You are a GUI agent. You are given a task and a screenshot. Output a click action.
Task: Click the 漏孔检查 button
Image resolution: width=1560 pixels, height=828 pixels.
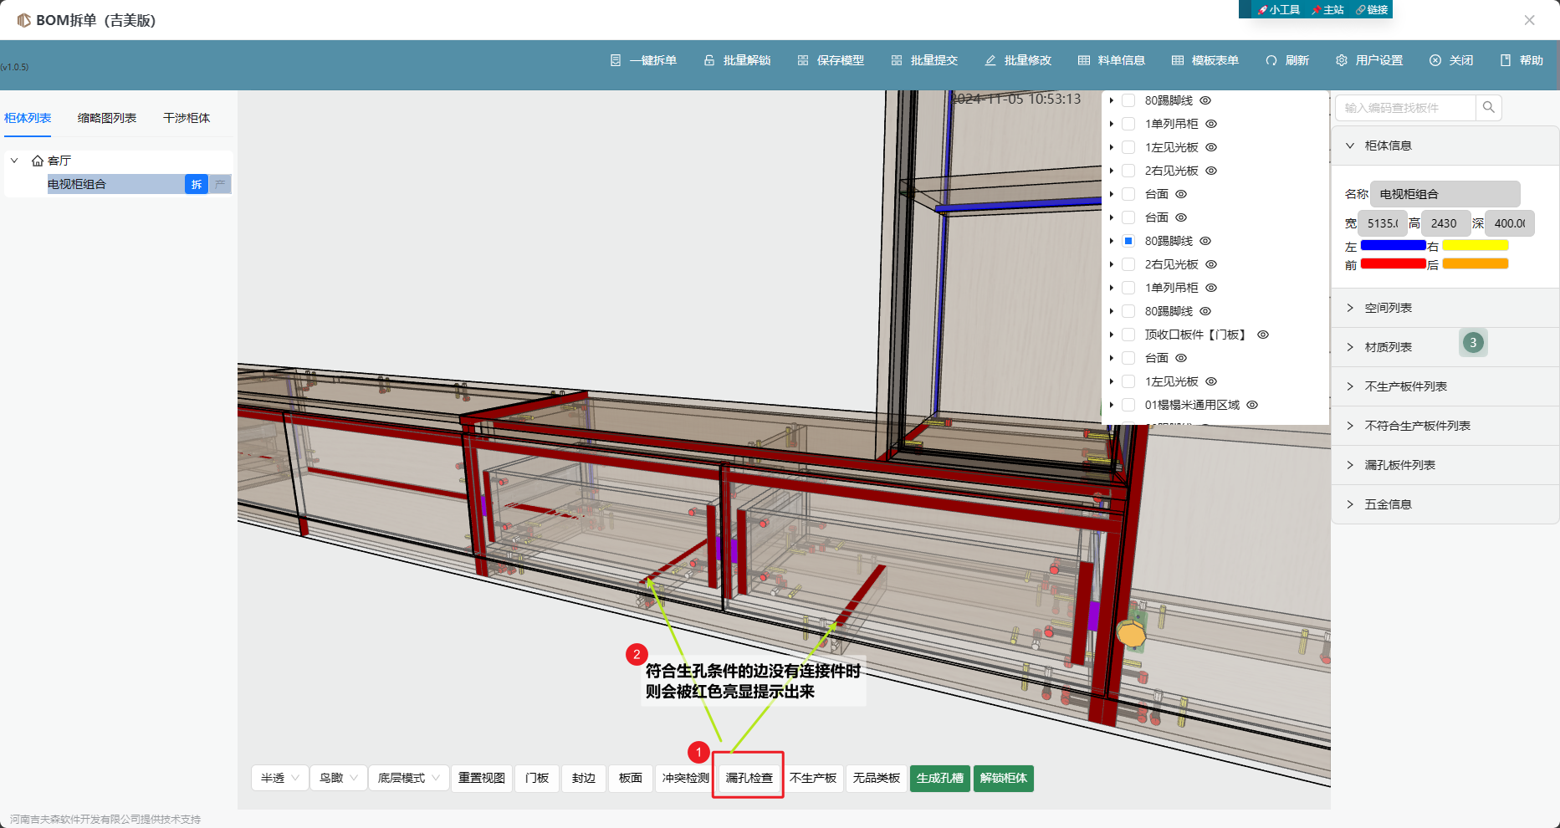(749, 778)
